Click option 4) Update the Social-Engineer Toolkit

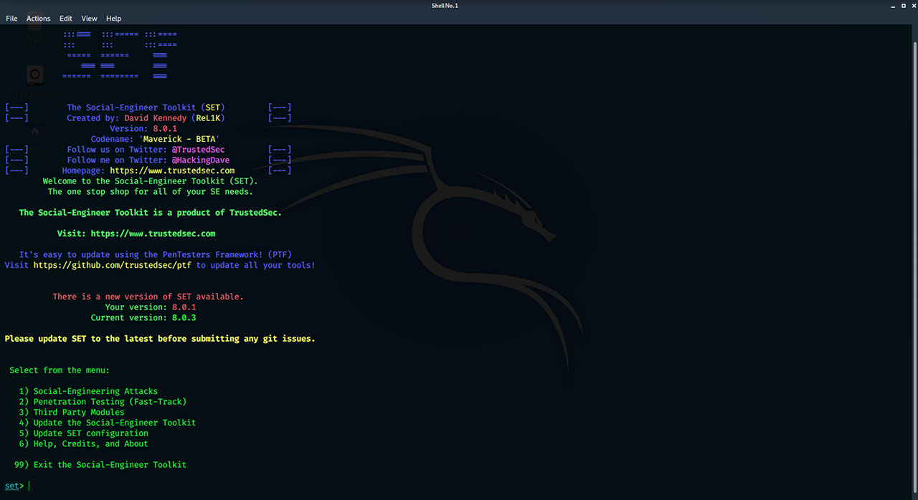click(x=108, y=423)
